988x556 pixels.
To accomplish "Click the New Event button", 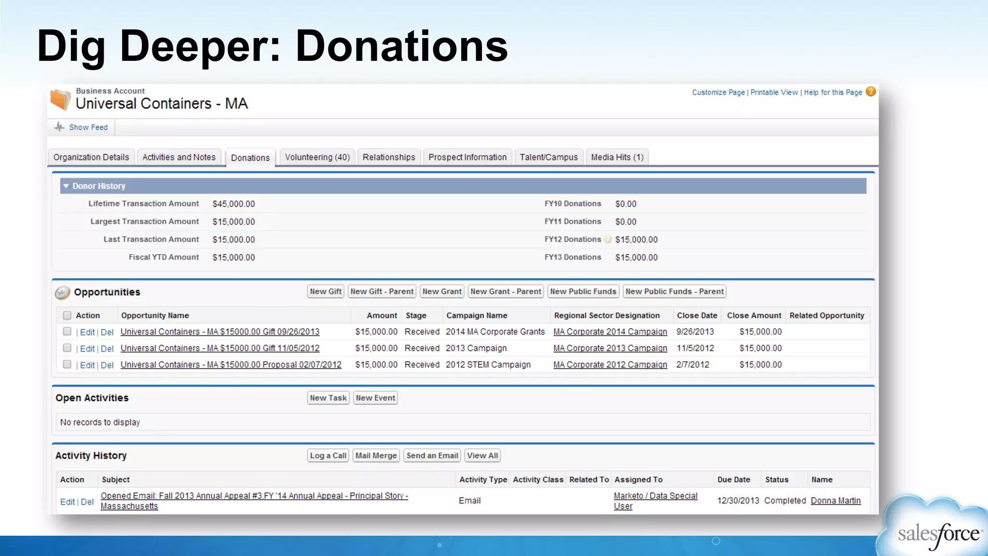I will click(375, 398).
